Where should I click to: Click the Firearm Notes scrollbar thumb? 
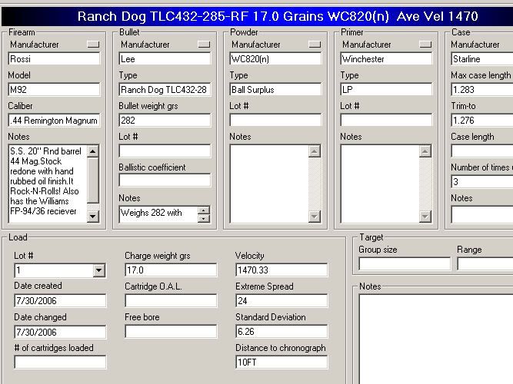pos(93,180)
